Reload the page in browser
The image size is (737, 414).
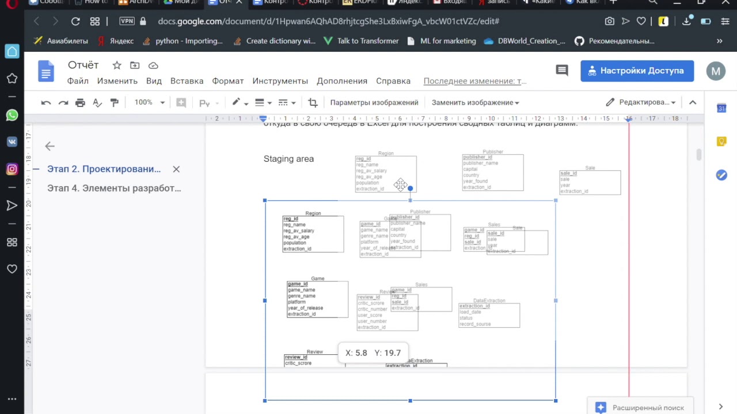[75, 21]
